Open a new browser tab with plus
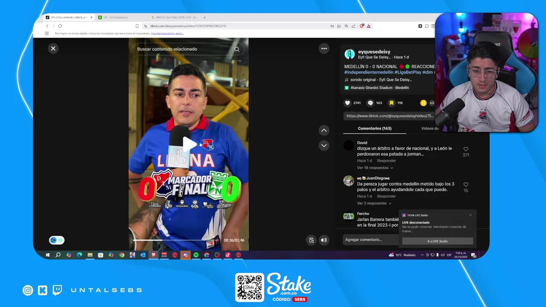This screenshot has height=307, width=546. 204,17
